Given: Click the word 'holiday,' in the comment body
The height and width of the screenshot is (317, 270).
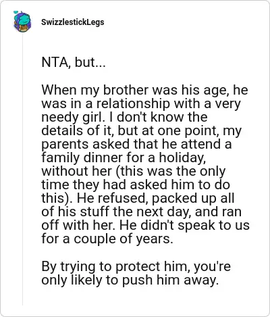Looking at the screenshot, I should point(182,157).
